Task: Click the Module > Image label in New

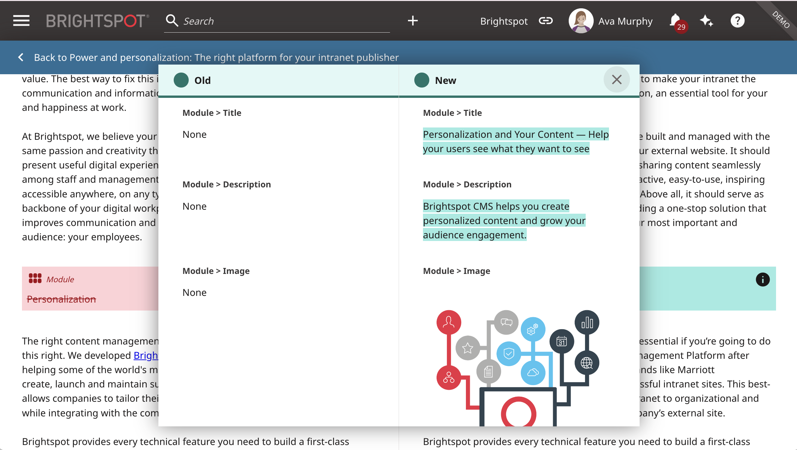Action: pos(456,271)
